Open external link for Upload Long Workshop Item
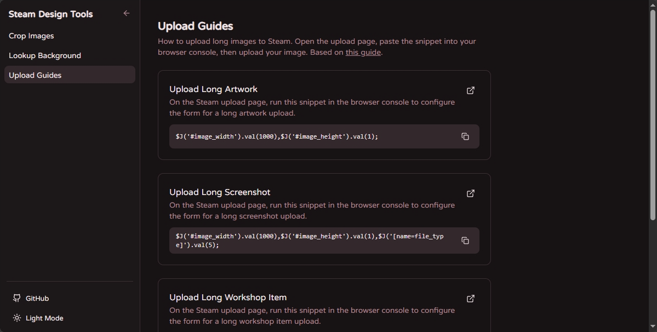 click(x=471, y=299)
